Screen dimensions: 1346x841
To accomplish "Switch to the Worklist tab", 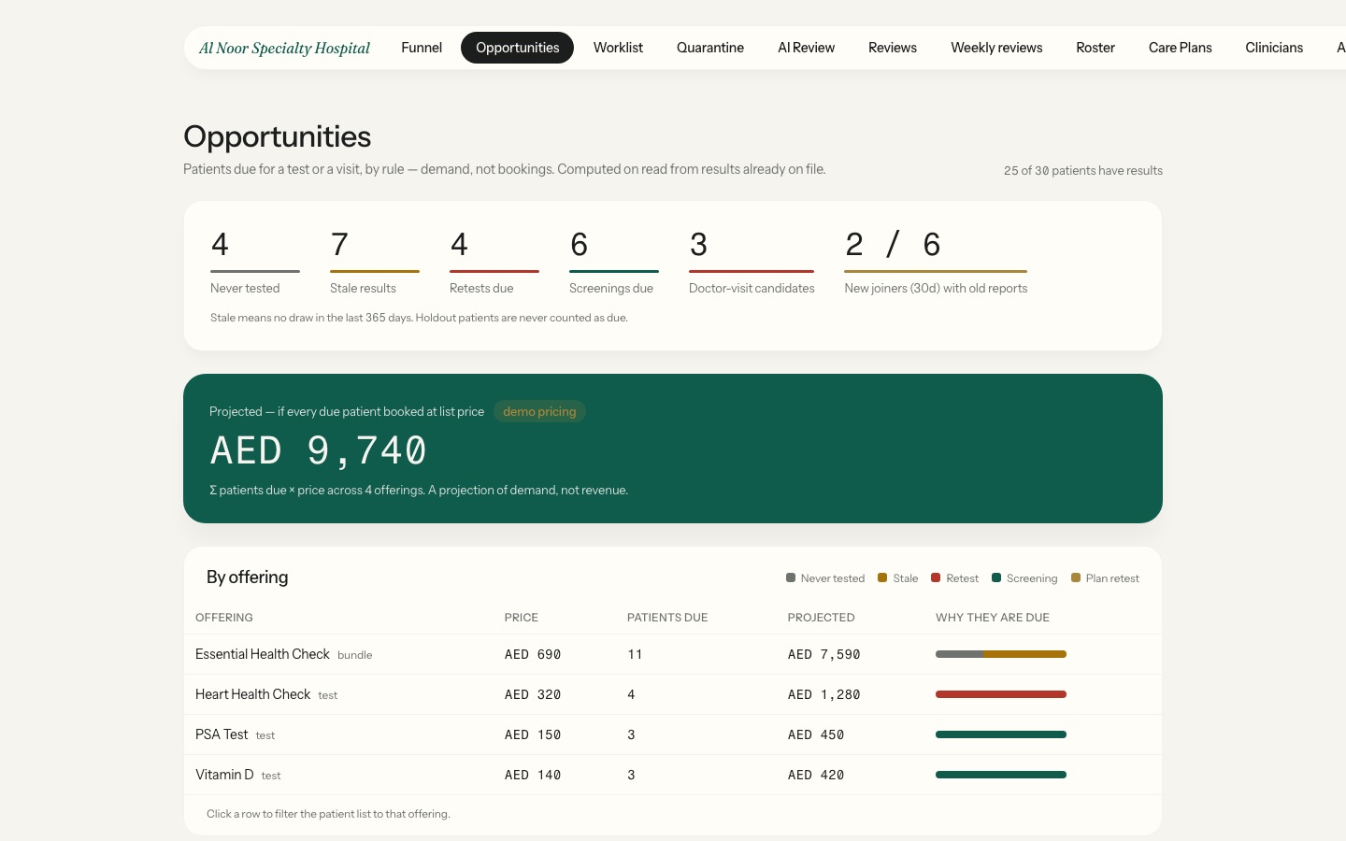I will point(618,48).
